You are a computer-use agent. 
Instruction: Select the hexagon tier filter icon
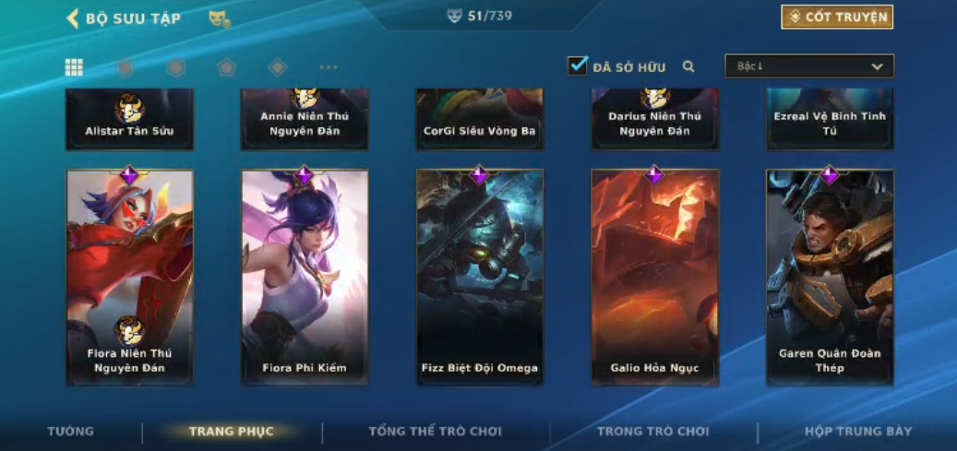pos(175,67)
